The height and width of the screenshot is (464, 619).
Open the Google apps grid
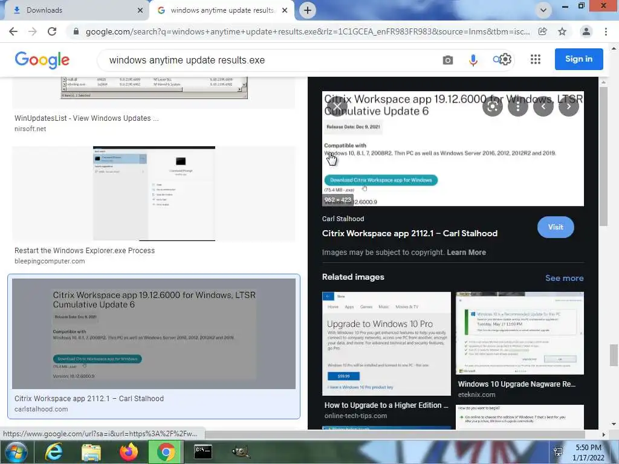pyautogui.click(x=536, y=59)
